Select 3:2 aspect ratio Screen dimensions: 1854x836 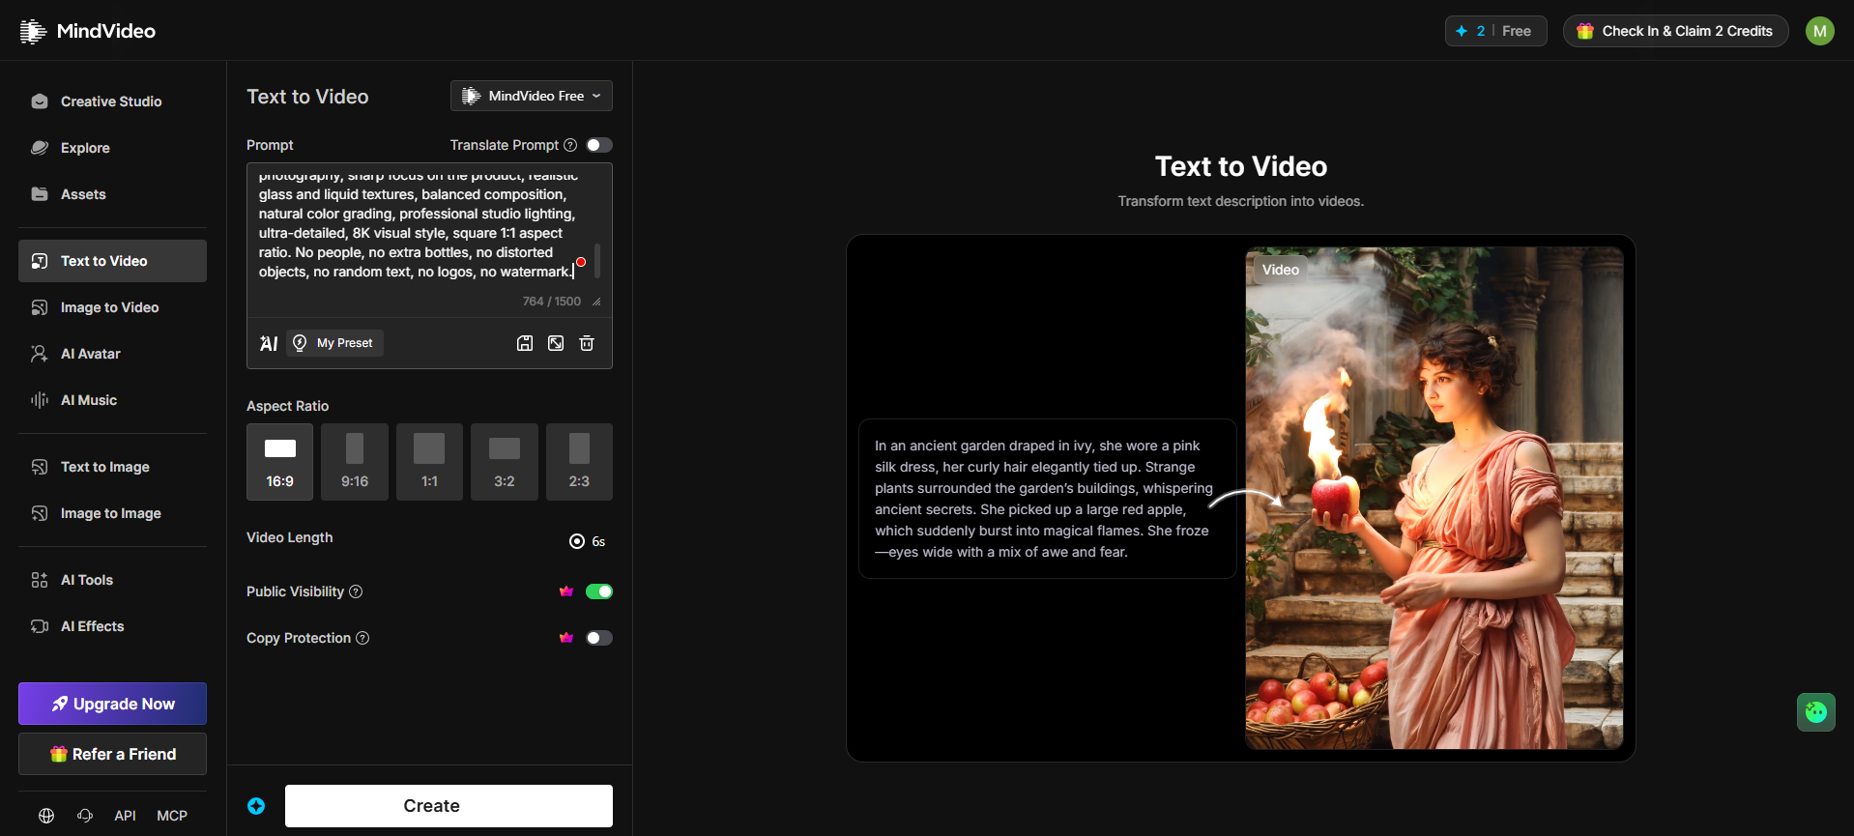505,462
